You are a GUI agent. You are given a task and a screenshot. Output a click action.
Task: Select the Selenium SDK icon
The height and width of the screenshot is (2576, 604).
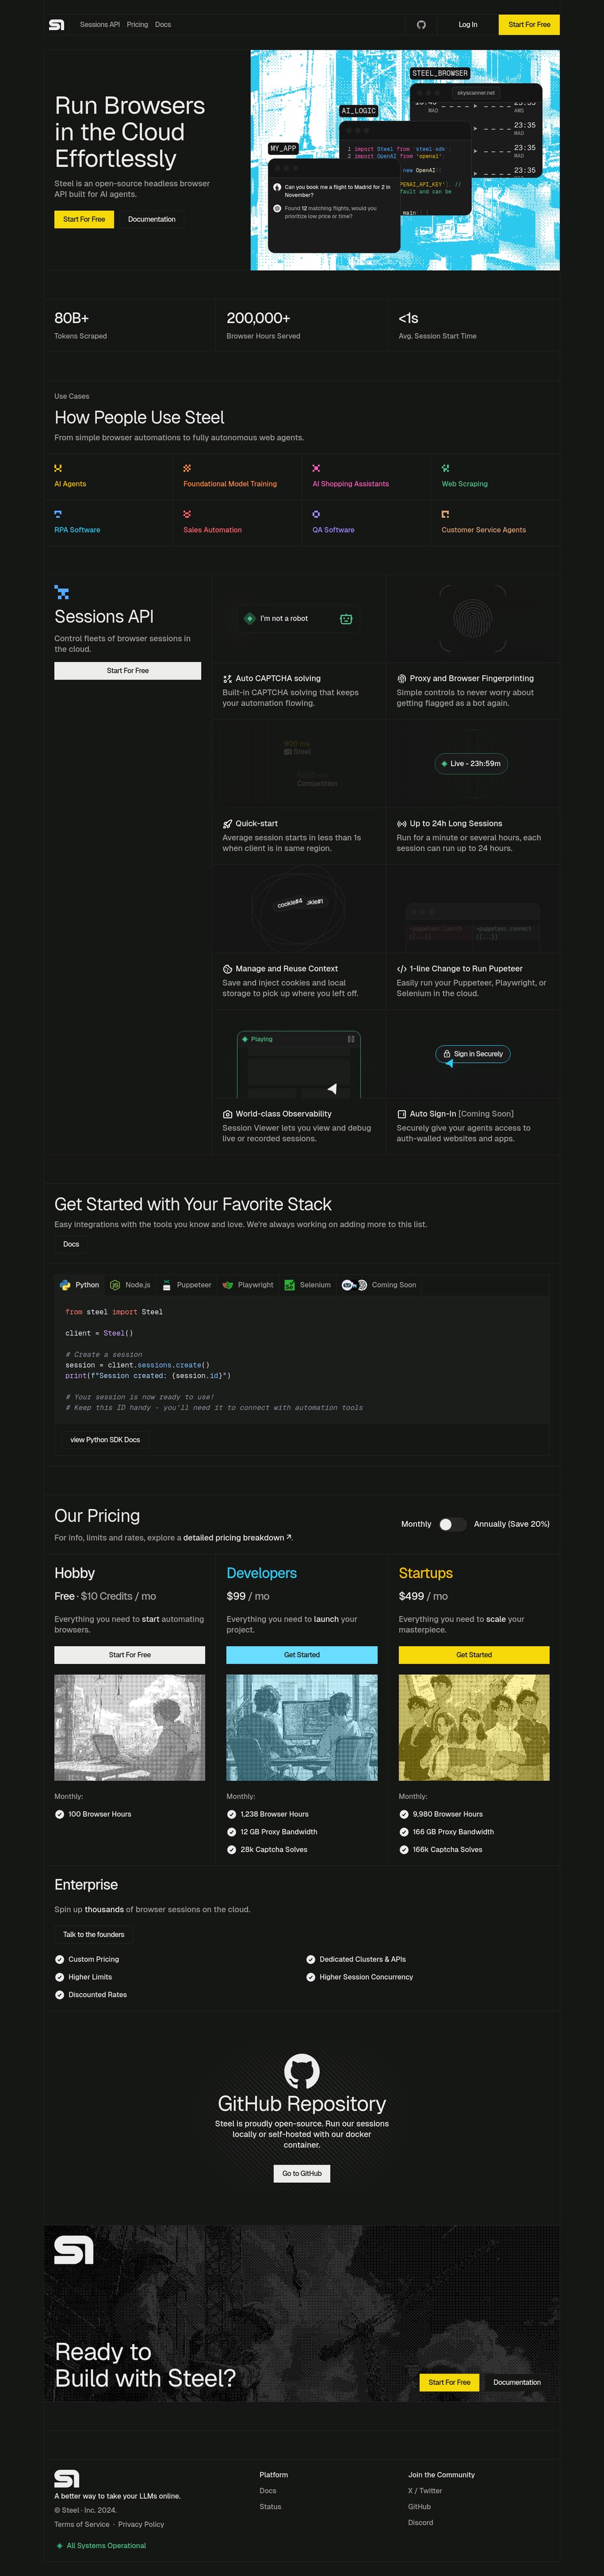288,1285
